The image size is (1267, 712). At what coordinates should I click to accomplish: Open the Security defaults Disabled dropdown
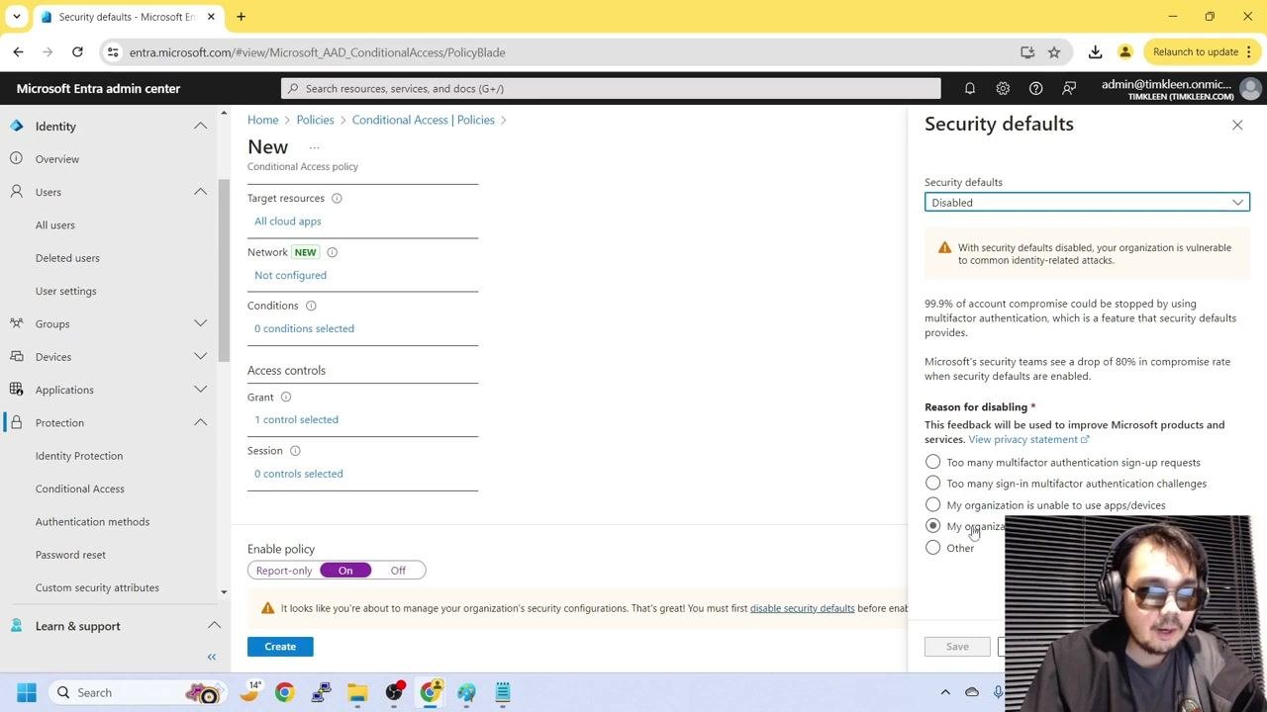[x=1087, y=203]
